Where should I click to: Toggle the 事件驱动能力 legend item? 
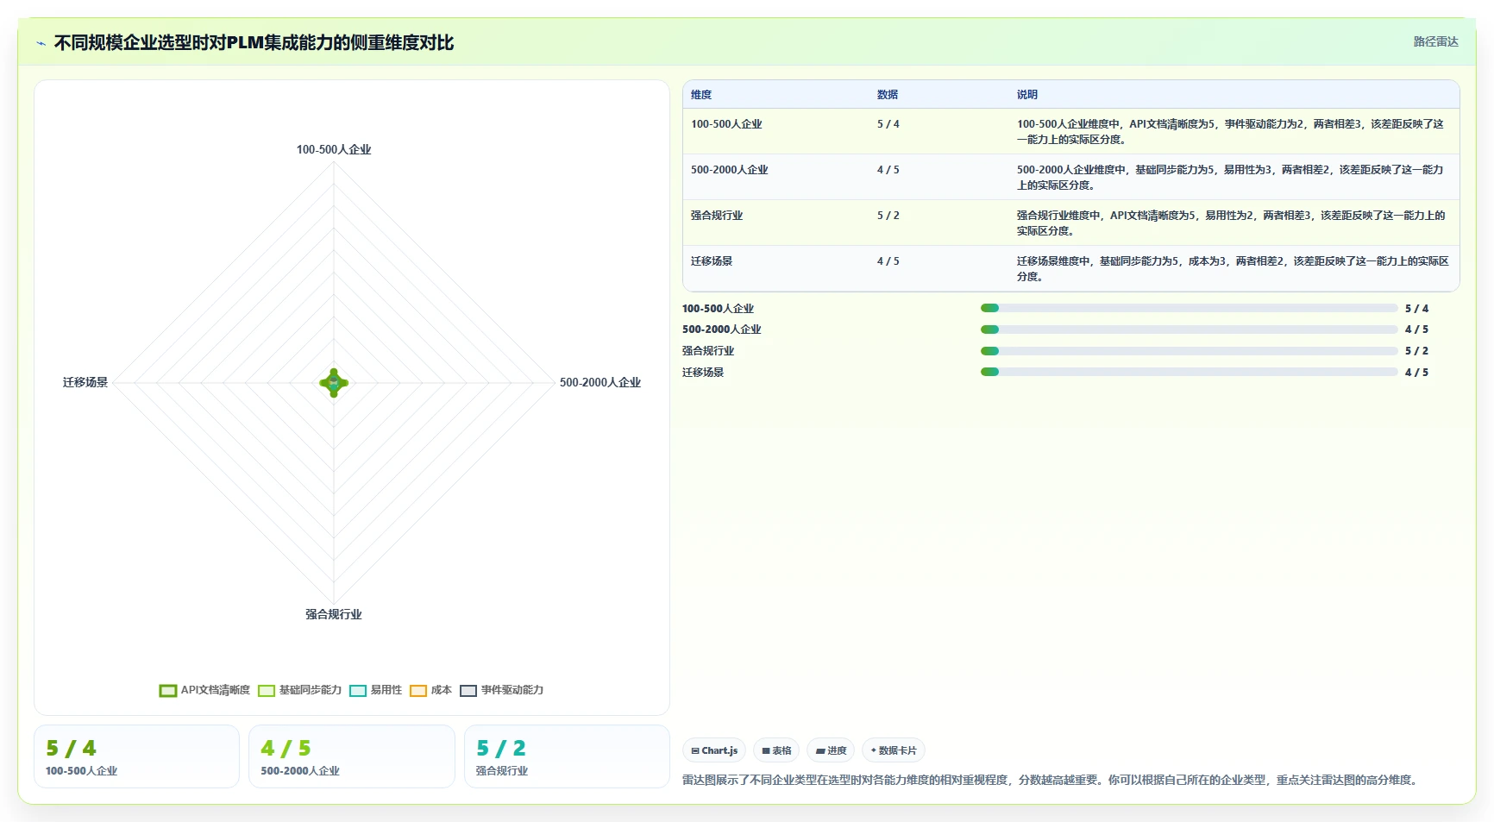tap(502, 690)
